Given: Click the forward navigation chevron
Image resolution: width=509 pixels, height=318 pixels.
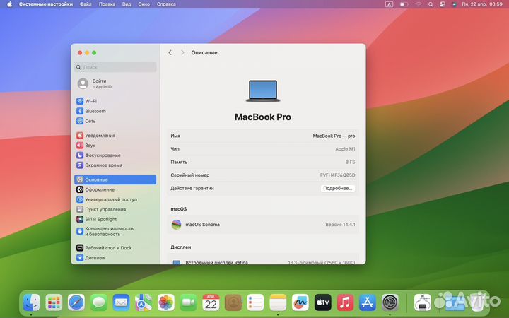Looking at the screenshot, I should (182, 52).
